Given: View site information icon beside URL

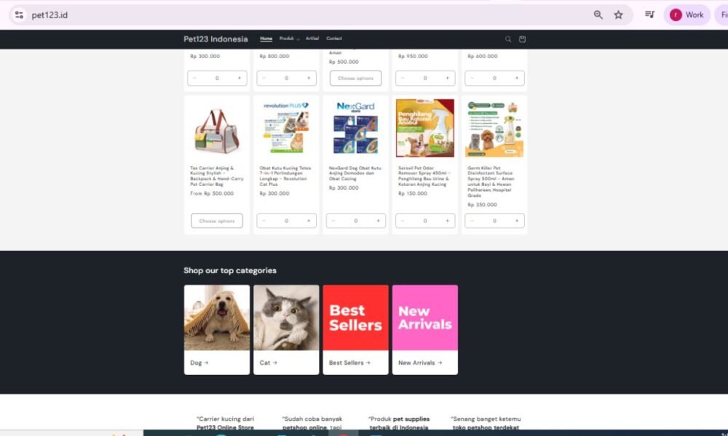Looking at the screenshot, I should point(19,15).
